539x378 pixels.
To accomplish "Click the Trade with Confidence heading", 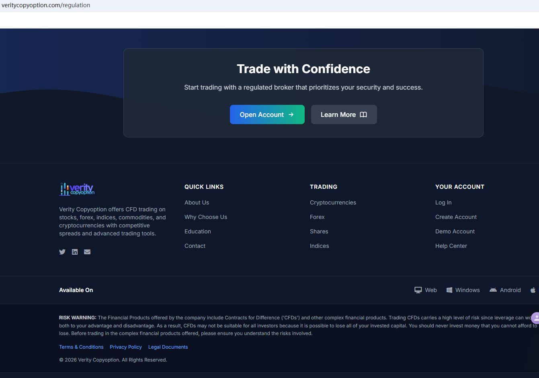I will click(303, 69).
